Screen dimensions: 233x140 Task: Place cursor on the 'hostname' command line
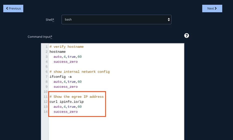coord(58,52)
